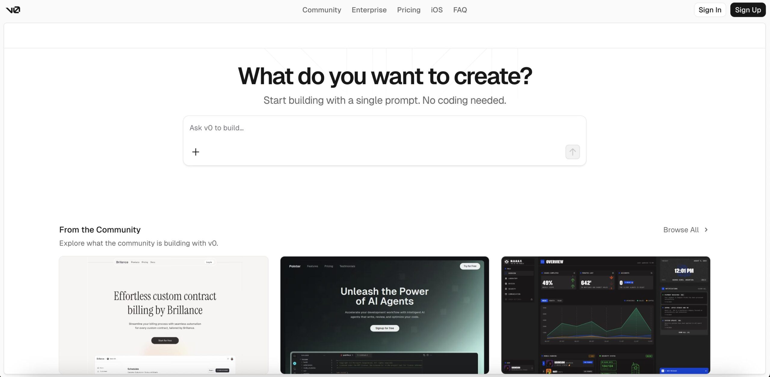Click the Browse All chevron arrow
Viewport: 770px width, 377px height.
pos(706,230)
